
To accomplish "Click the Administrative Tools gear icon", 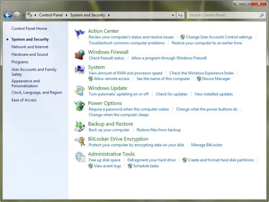I will tap(80, 157).
